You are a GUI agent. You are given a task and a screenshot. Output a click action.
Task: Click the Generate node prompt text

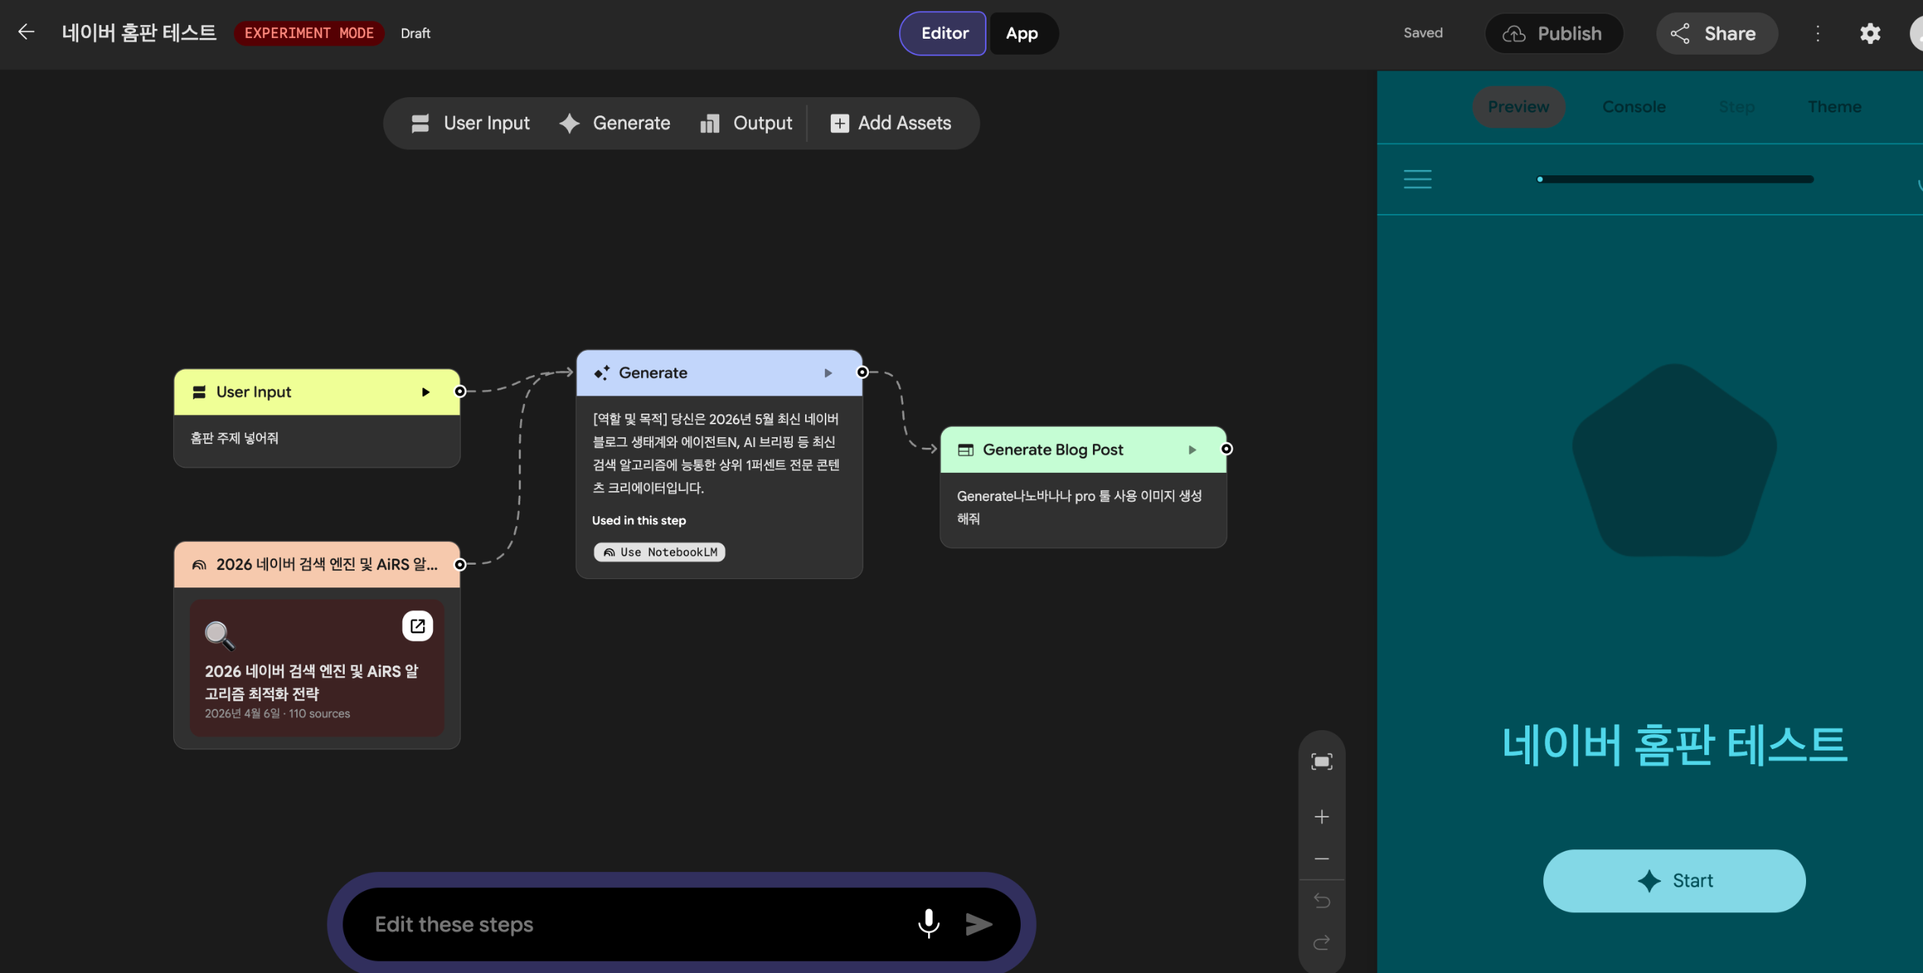716,454
